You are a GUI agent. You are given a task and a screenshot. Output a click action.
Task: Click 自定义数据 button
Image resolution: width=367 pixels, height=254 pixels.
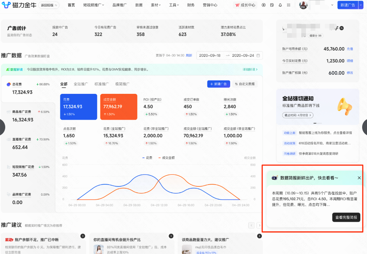click(245, 84)
